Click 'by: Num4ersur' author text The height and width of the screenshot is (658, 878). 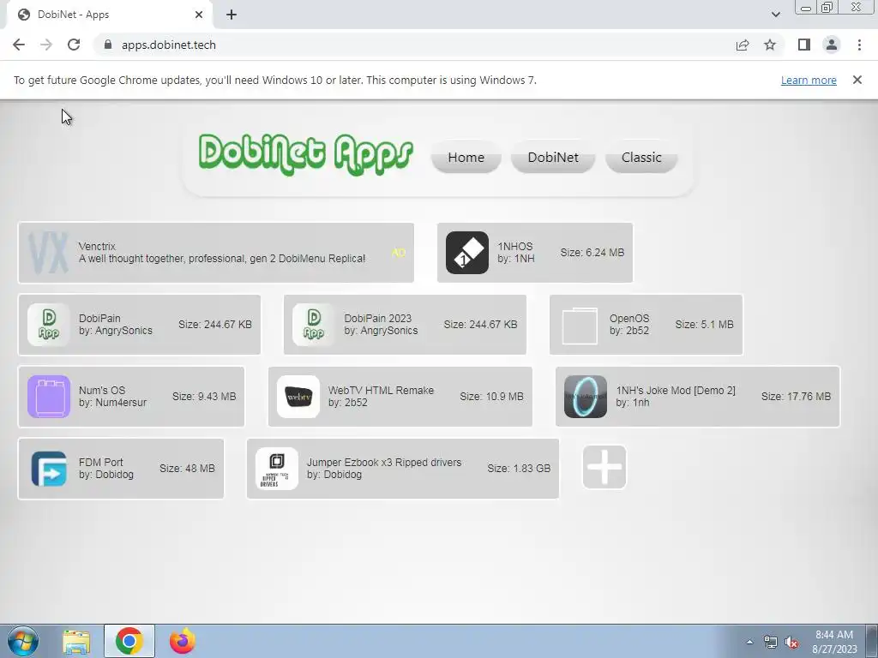[112, 403]
